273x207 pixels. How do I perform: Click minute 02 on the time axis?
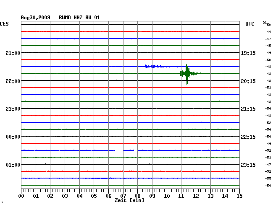(x=50, y=196)
